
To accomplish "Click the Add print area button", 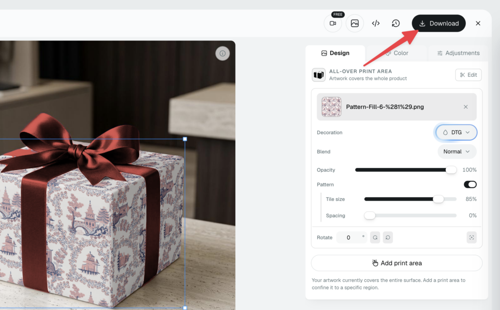I will (396, 263).
